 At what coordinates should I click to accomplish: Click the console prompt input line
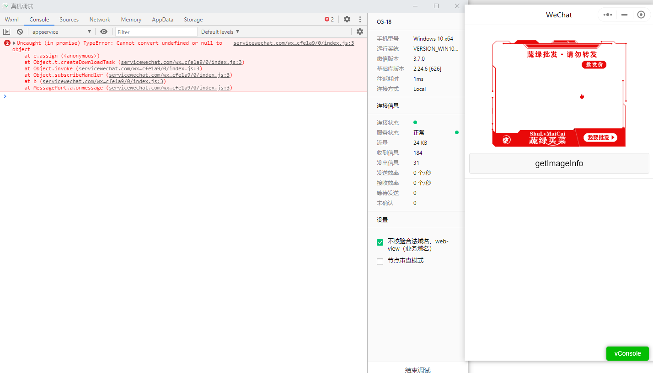tap(183, 96)
